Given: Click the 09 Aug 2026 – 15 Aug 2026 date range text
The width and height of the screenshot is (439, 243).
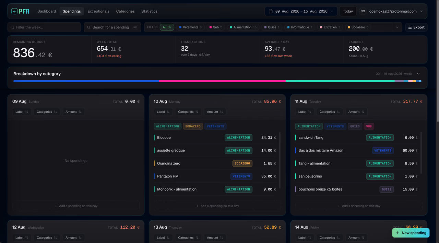Looking at the screenshot, I should click(301, 11).
